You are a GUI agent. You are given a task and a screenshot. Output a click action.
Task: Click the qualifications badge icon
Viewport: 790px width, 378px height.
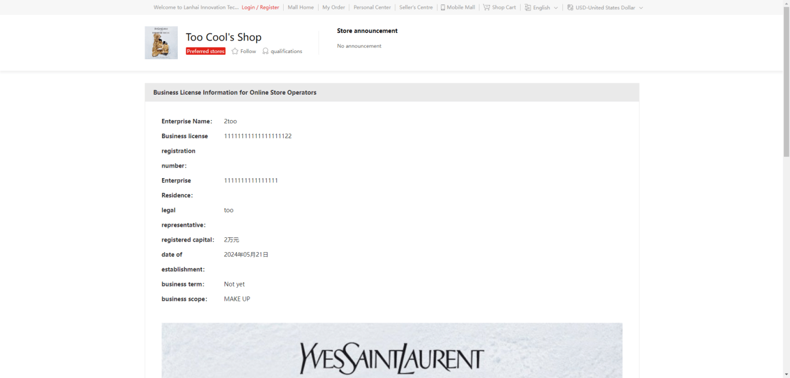(x=266, y=51)
